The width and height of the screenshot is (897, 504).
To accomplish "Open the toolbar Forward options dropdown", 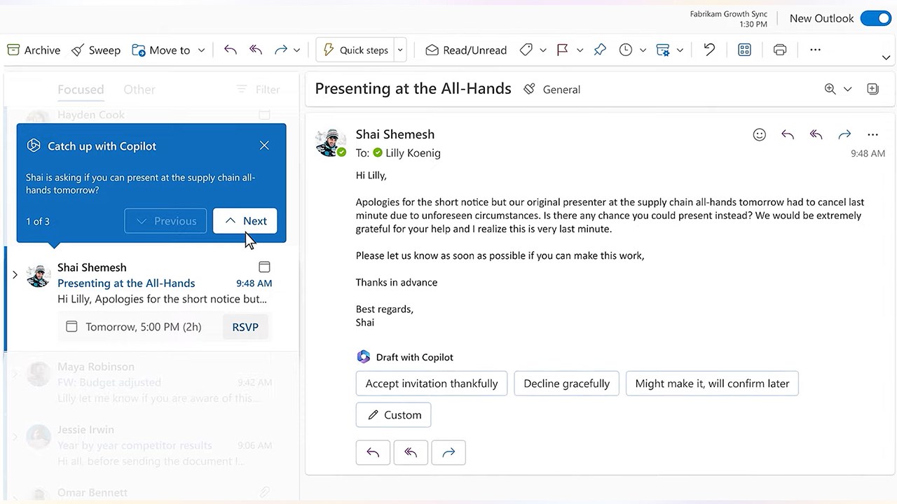I will point(296,50).
